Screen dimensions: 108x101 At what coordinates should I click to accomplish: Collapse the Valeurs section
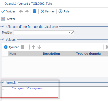(3, 39)
